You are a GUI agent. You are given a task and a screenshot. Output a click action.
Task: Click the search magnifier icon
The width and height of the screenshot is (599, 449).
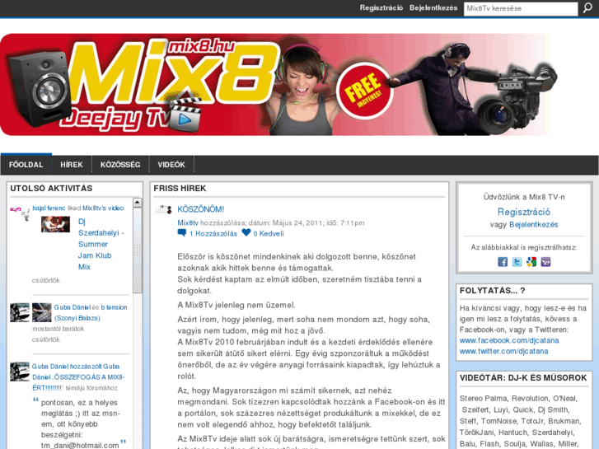587,8
